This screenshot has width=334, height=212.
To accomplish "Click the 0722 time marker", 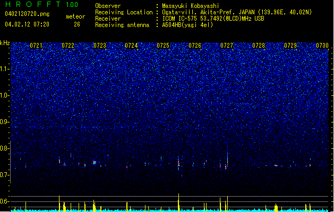I will coord(68,46).
